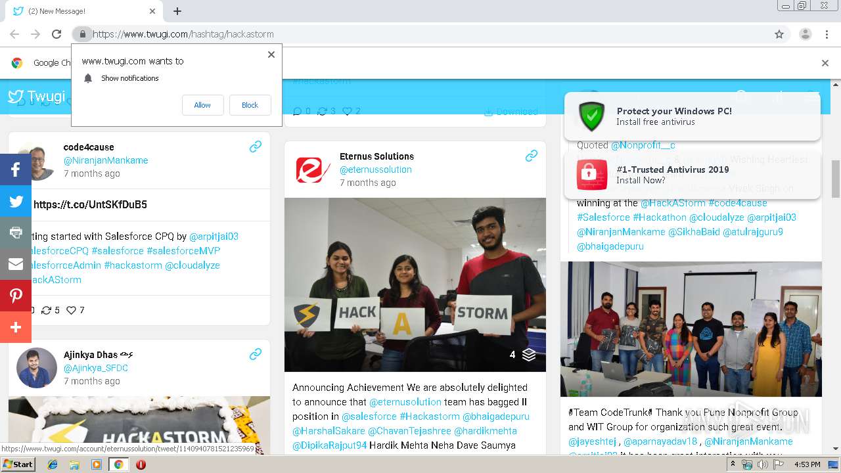The height and width of the screenshot is (473, 841).
Task: Click like heart icon on code4cause tweet
Action: 72,310
